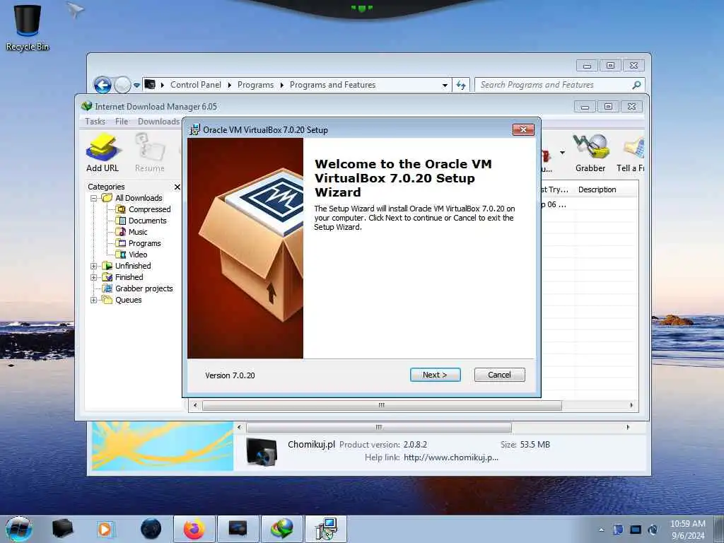Select the Finished folder icon
The image size is (724, 543).
coord(107,277)
